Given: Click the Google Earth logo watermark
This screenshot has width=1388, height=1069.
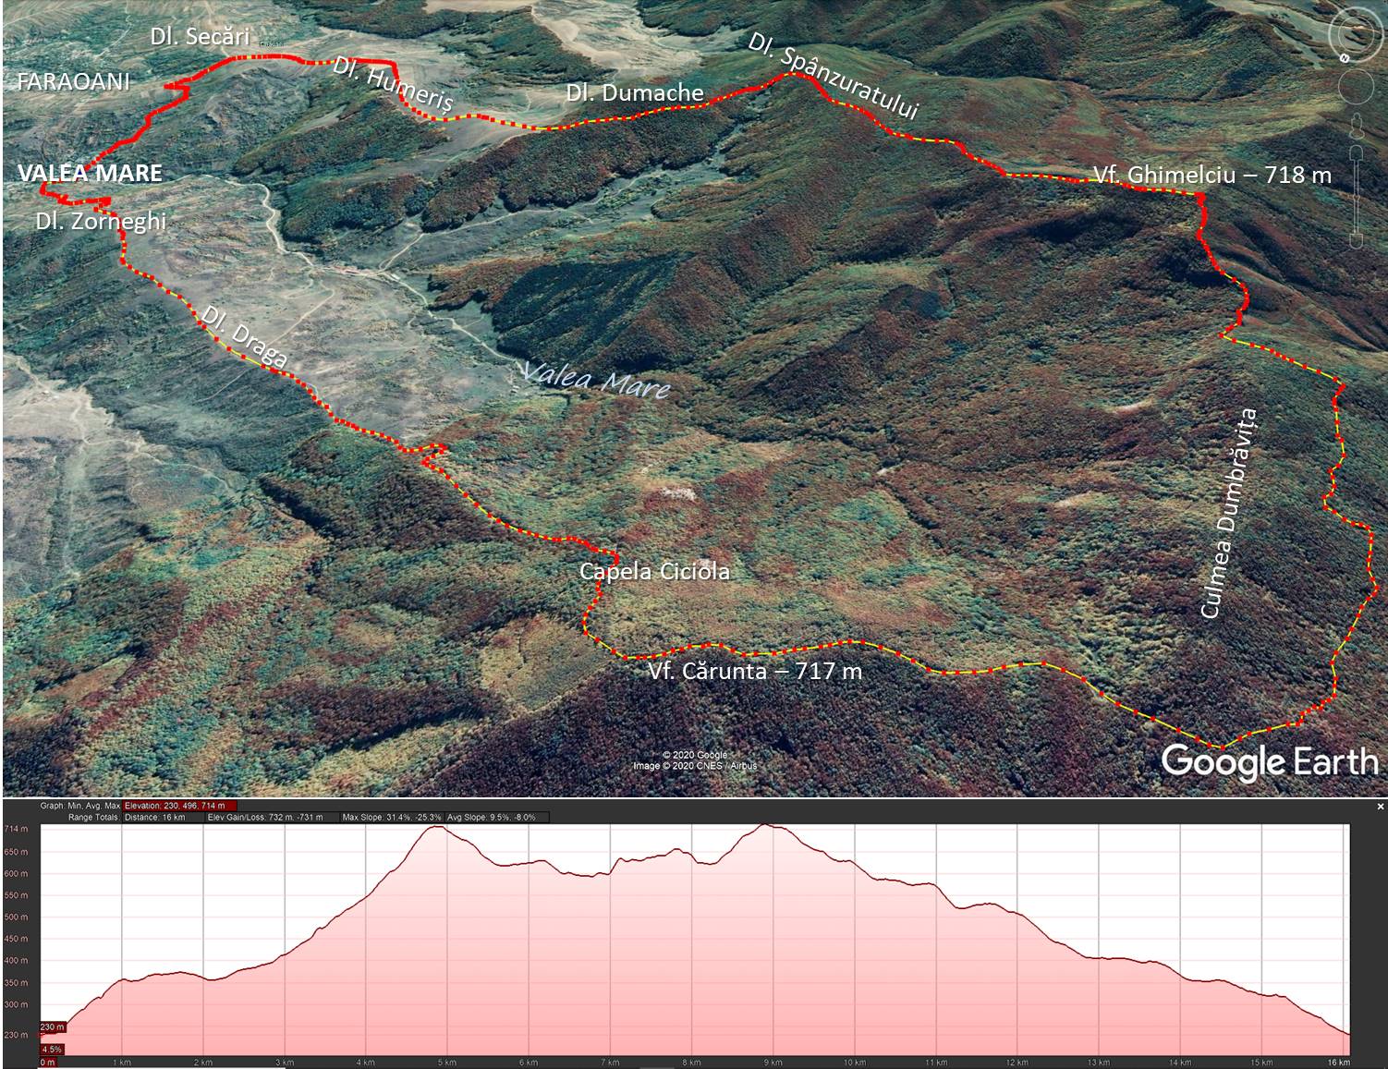Looking at the screenshot, I should (1269, 762).
